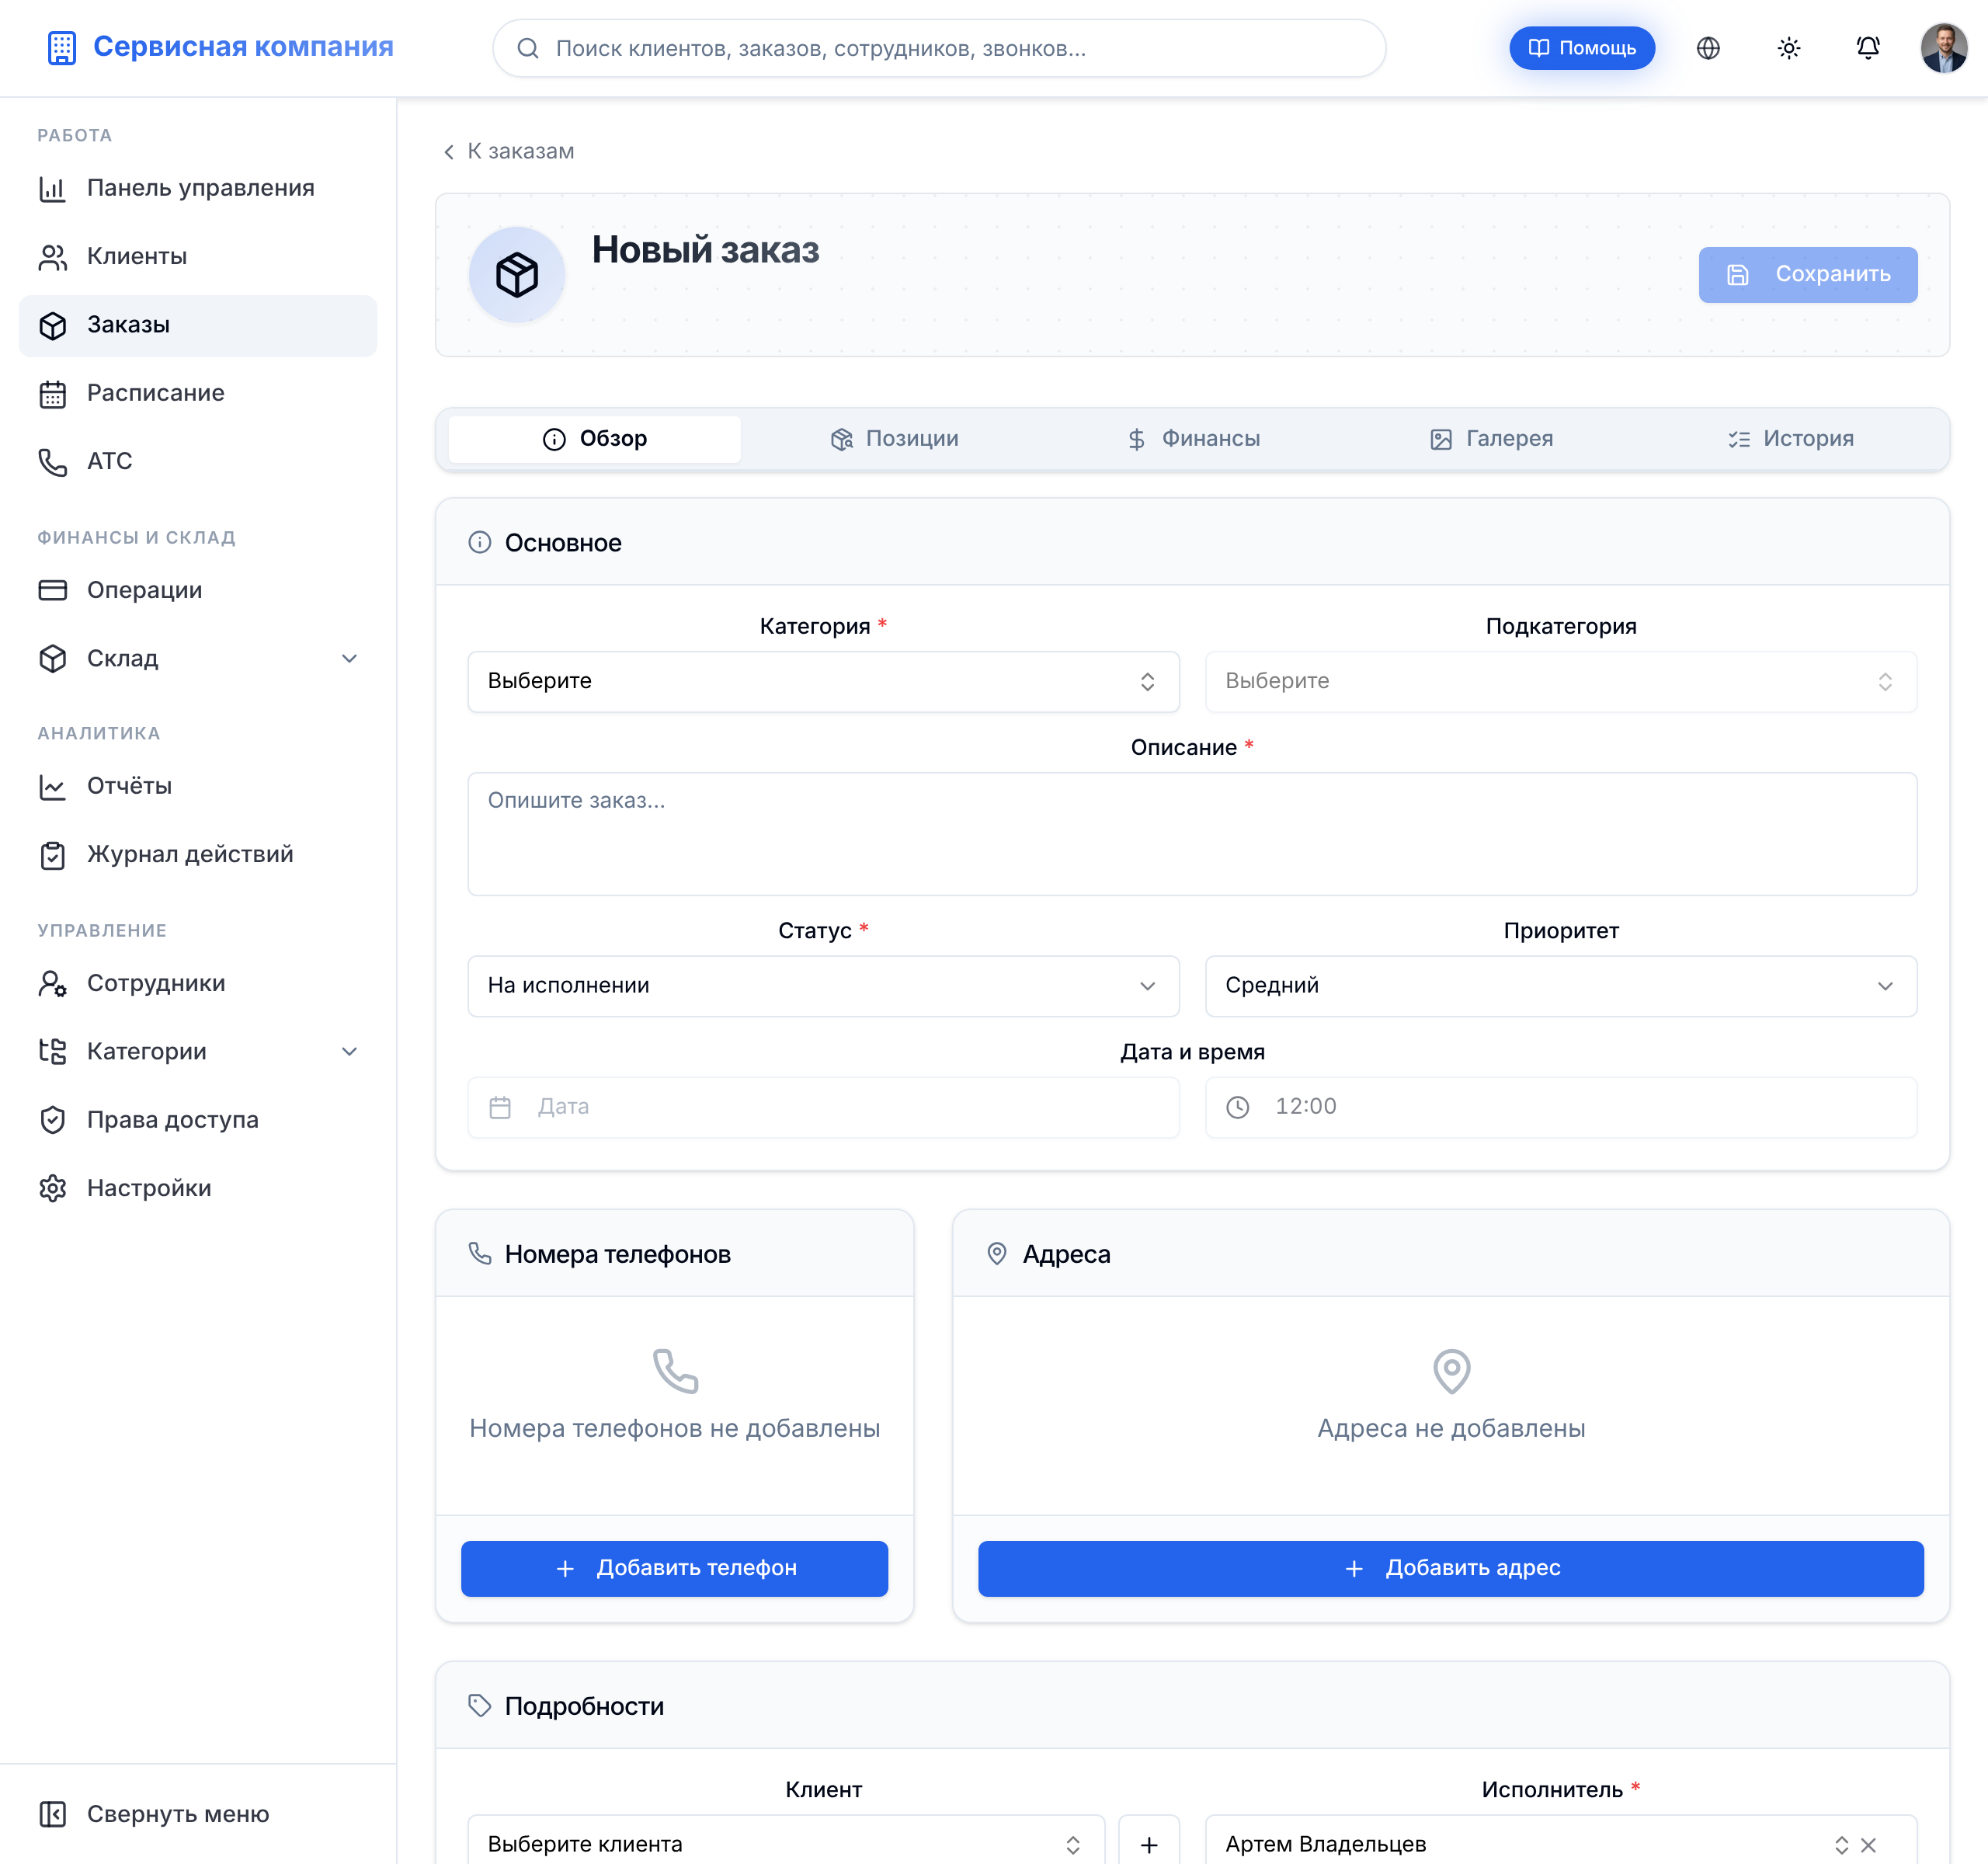Go to Сотрудники page
The image size is (1988, 1864).
[198, 983]
